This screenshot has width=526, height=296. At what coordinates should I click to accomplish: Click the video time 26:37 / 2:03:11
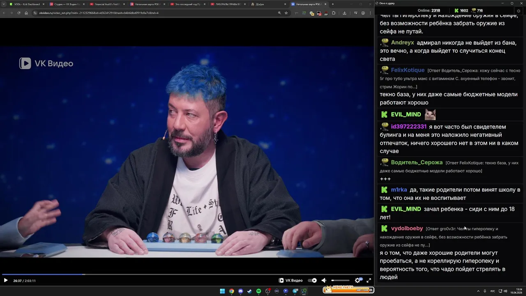[24, 281]
